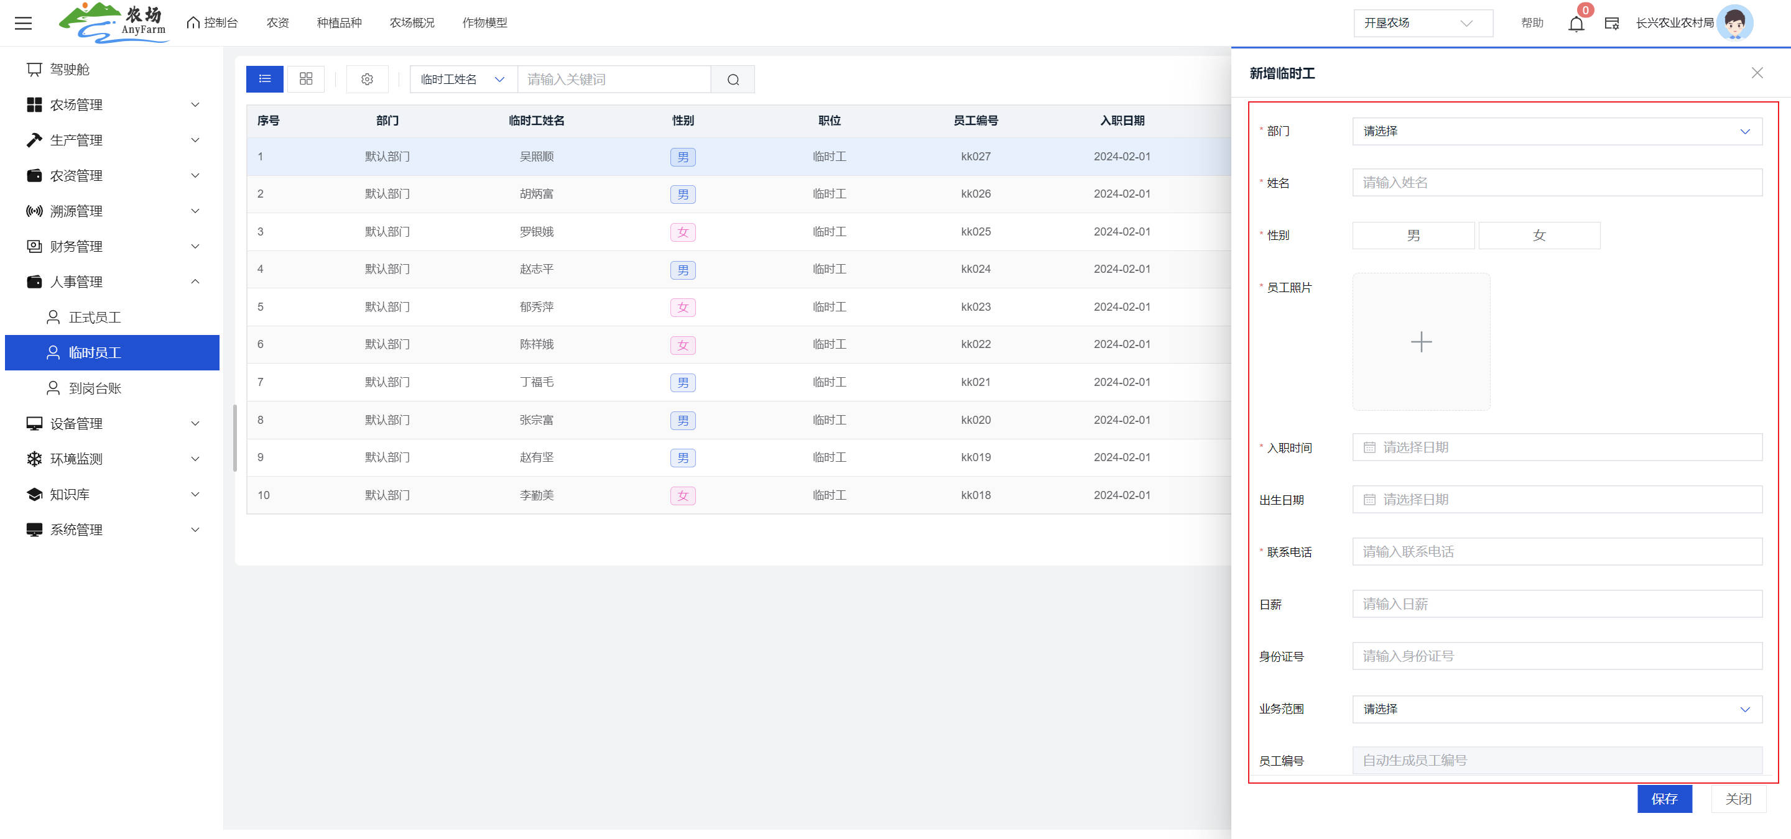1791x839 pixels.
Task: Click the plus to upload employee photo
Action: point(1420,342)
